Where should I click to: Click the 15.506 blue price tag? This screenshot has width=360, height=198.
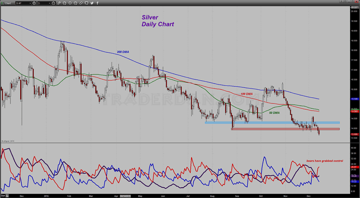pos(355,99)
